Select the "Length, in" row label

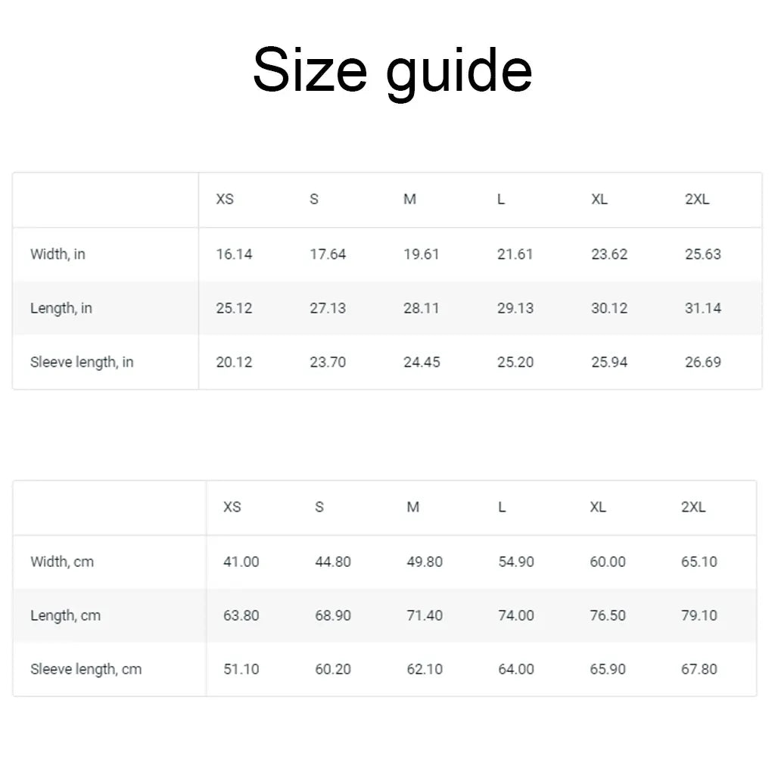pos(61,308)
